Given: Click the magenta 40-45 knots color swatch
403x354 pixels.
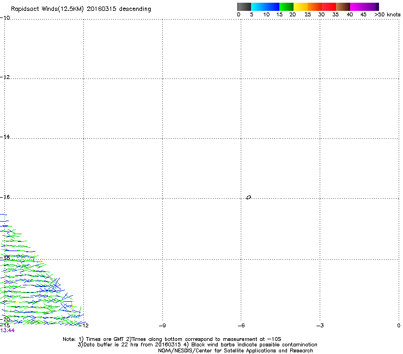Looking at the screenshot, I should click(357, 7).
